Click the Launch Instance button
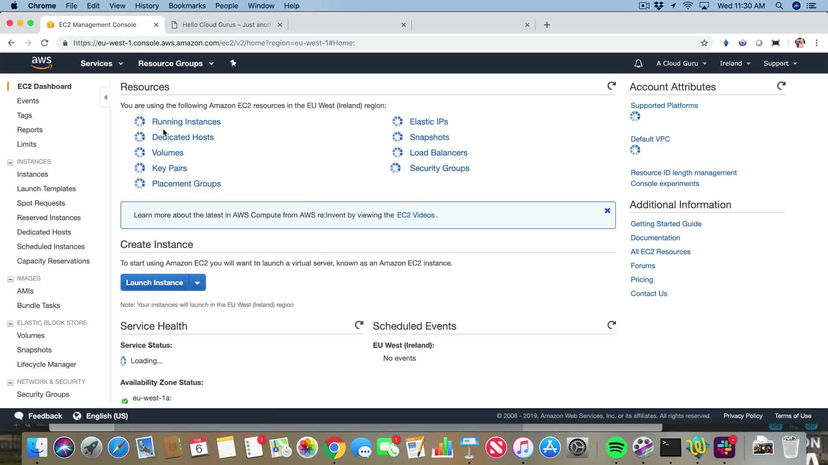 click(154, 283)
